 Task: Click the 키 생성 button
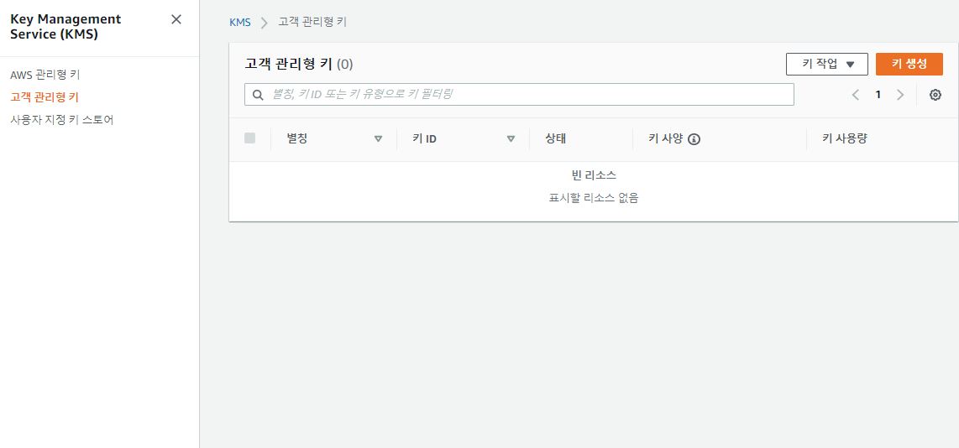tap(909, 64)
